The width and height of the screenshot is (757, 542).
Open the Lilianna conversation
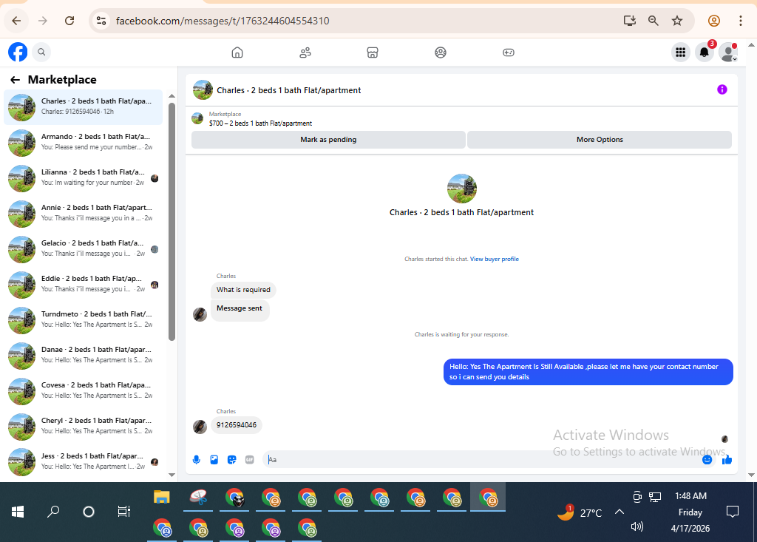pyautogui.click(x=83, y=177)
